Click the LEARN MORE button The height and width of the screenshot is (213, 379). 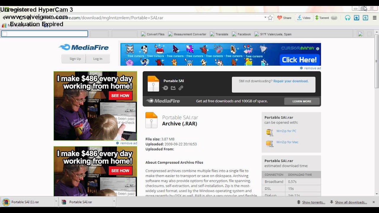coord(302,101)
